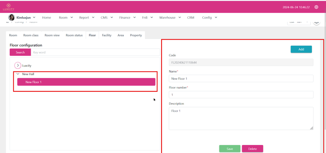Delete the New Floor 1 entry
Screen dimensions: 326x153
click(x=252, y=149)
